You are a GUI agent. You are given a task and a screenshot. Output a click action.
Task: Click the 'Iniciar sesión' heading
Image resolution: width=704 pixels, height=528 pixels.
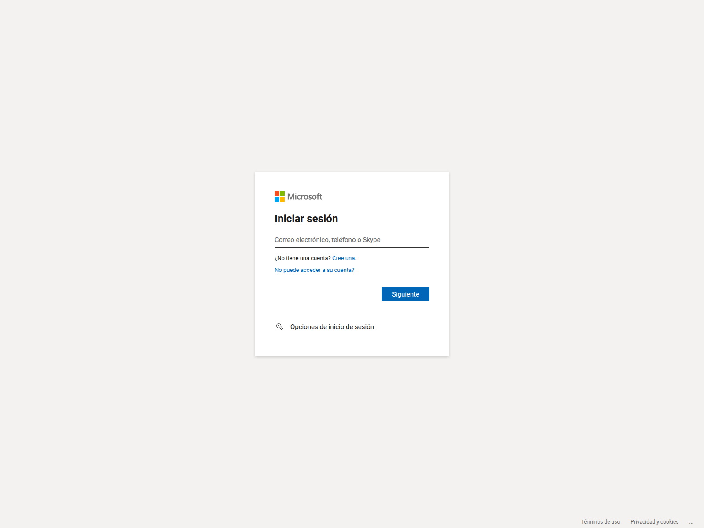(x=306, y=219)
